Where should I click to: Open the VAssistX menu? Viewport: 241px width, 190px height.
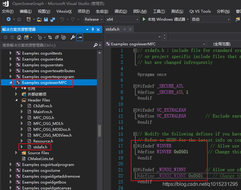[64, 11]
